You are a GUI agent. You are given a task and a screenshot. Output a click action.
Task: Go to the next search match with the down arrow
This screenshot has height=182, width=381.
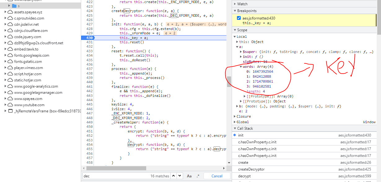click(180, 176)
